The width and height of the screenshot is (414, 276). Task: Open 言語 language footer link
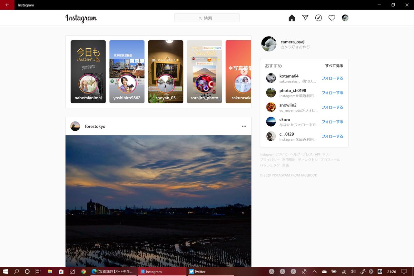click(285, 165)
